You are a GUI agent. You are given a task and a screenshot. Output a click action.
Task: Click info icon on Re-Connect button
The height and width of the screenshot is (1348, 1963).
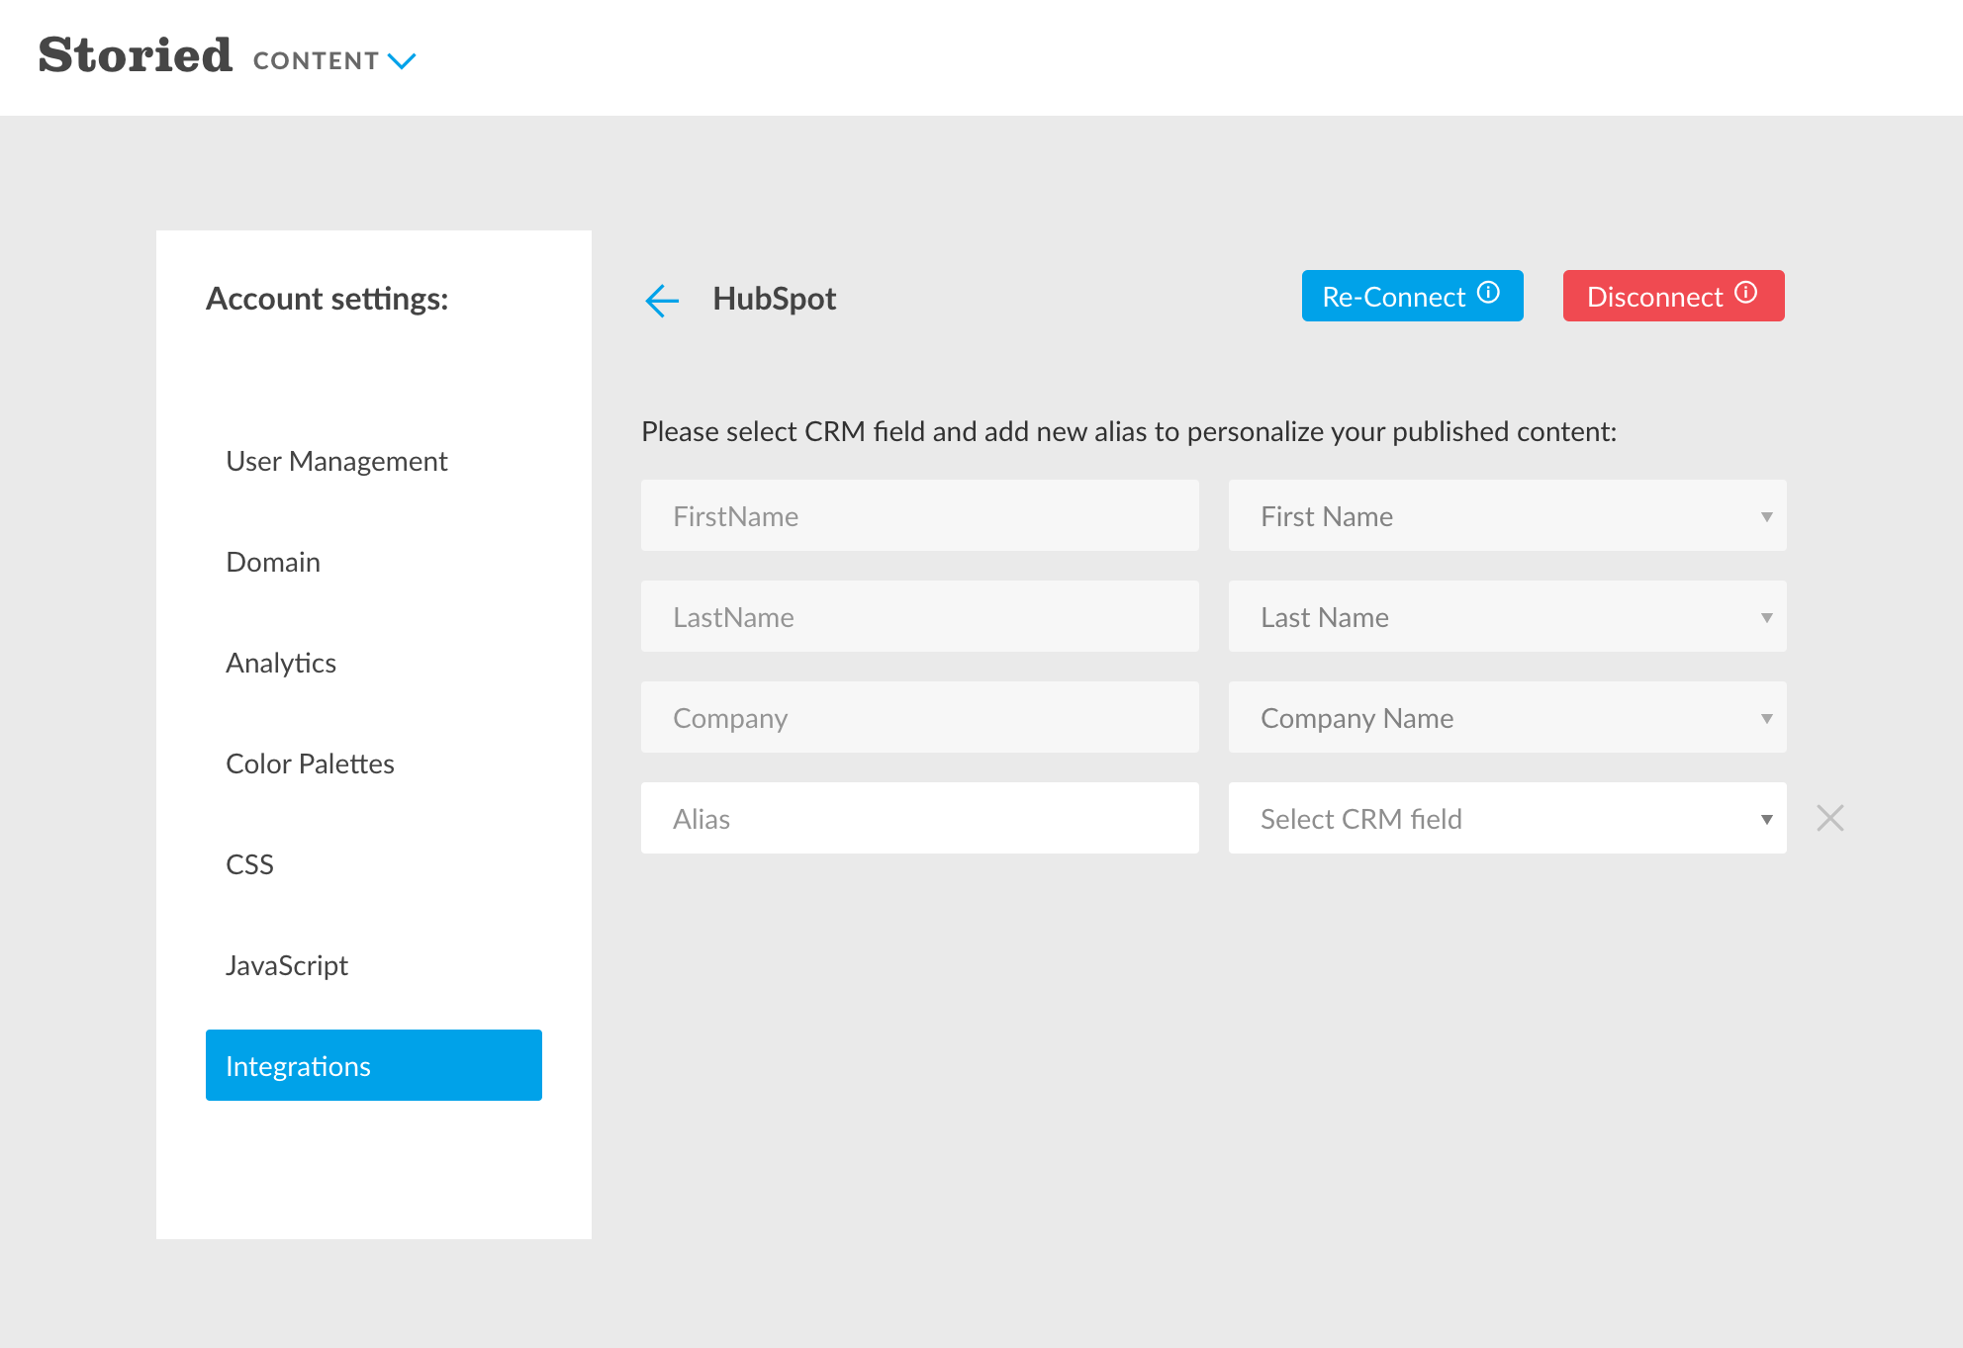(x=1488, y=293)
